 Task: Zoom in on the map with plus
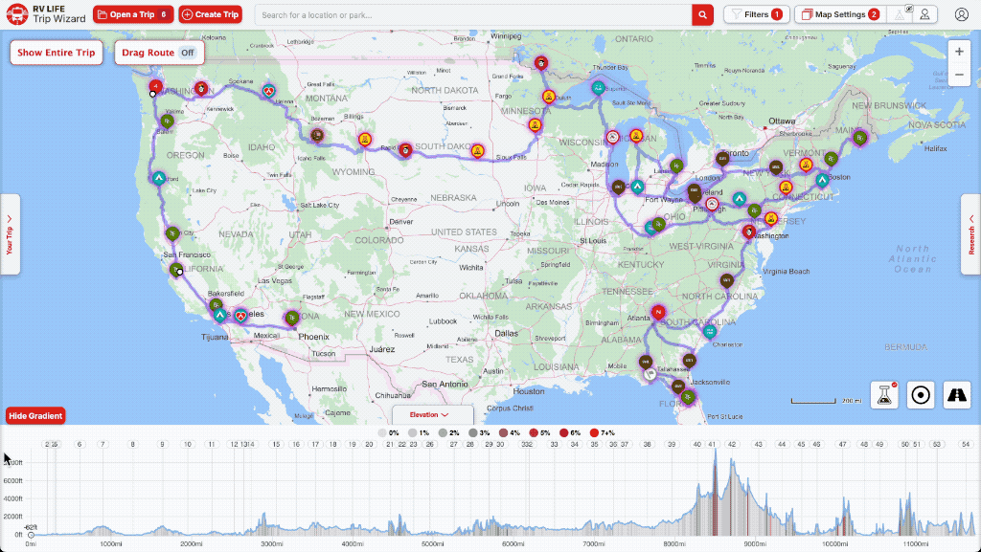(959, 52)
